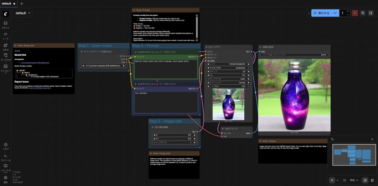This screenshot has height=186, width=378.
Task: Click the 実行する run button
Action: click(x=321, y=13)
